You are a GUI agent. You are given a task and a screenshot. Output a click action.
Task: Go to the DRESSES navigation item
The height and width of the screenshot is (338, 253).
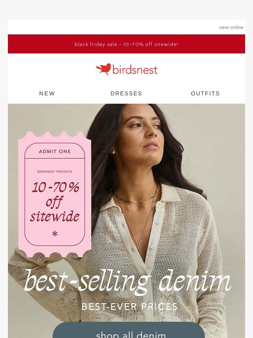click(x=126, y=93)
